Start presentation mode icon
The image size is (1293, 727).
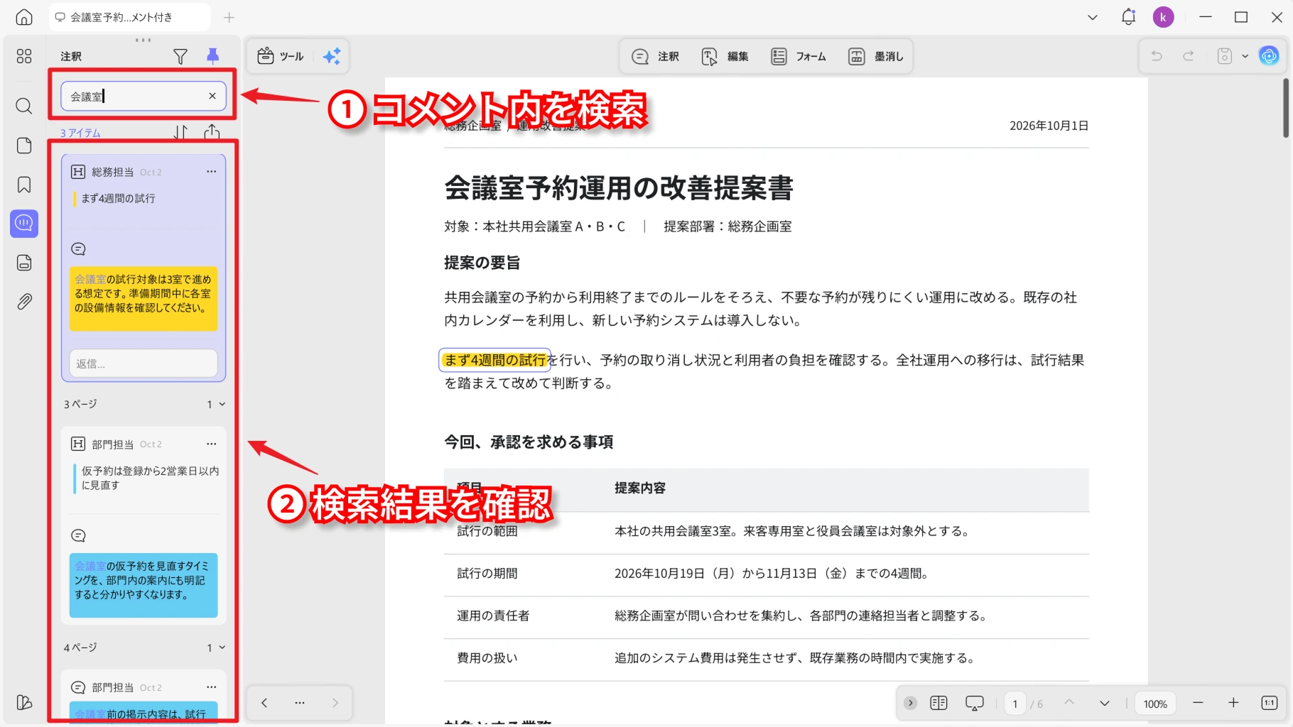pyautogui.click(x=975, y=703)
